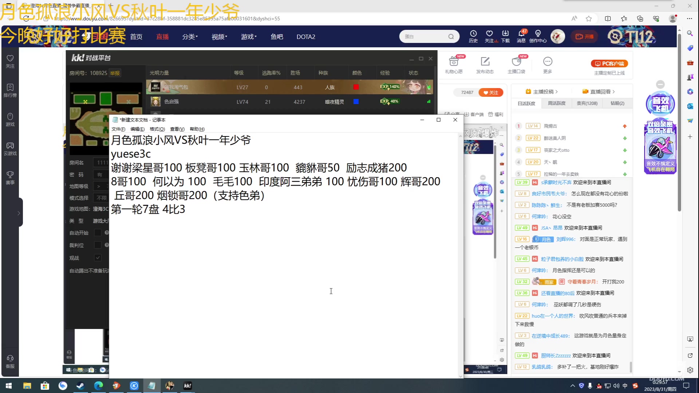Click the map preview thumbnail in KK platform
Image resolution: width=699 pixels, height=393 pixels.
coord(106,119)
